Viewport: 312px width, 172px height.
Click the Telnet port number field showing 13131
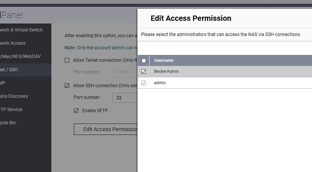pos(125,72)
